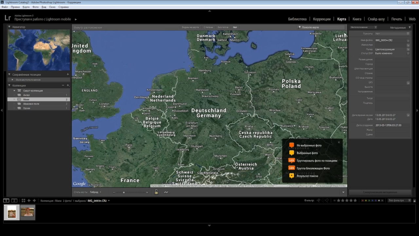Click the Поиск по карте search field
Image resolution: width=419 pixels, height=236 pixels.
pos(321,27)
